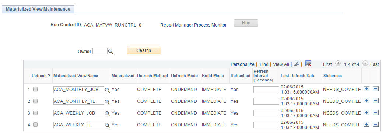Image resolution: width=389 pixels, height=136 pixels.
Task: Open lookup for ACA_MONTHLY_TL view name
Action: [107, 102]
